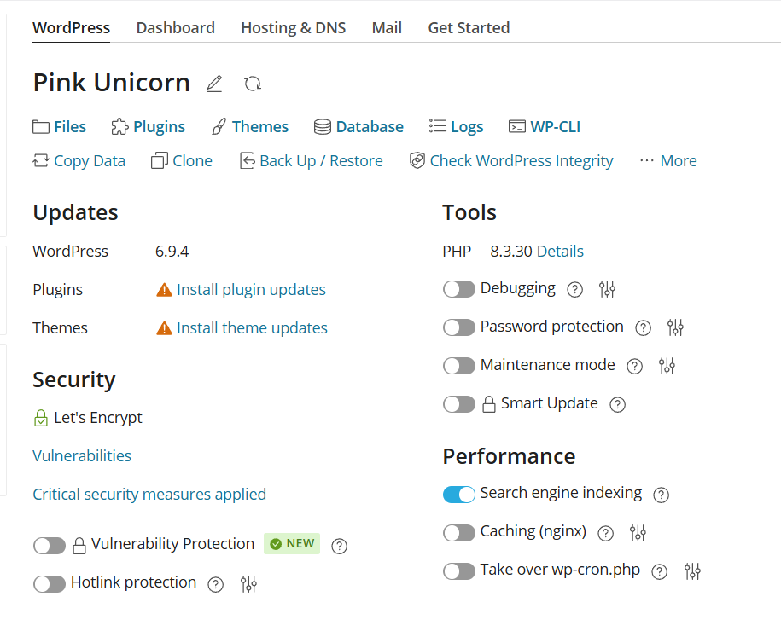Click Install plugin updates
Screen dimensions: 781x637
pos(250,290)
